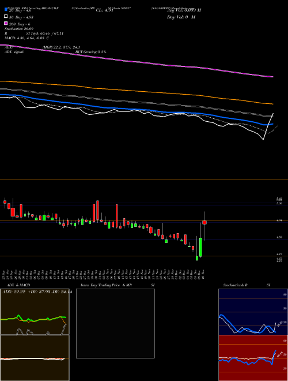Click the ADX values '(MGR) 22.2, 37.9, 24.1'
Viewport: 288px width, 381px height.
pos(61,47)
